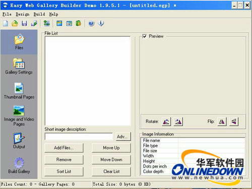Click the gallery settings toolbar icon

[47, 23]
